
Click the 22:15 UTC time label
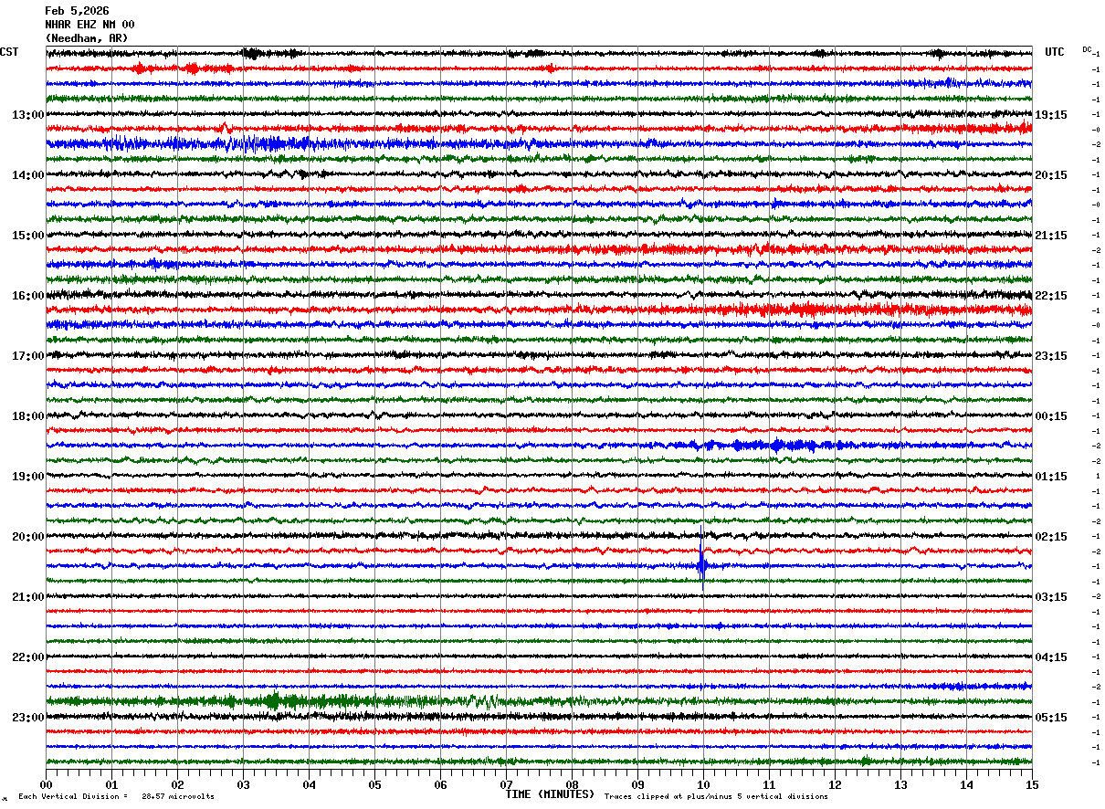coord(1050,296)
